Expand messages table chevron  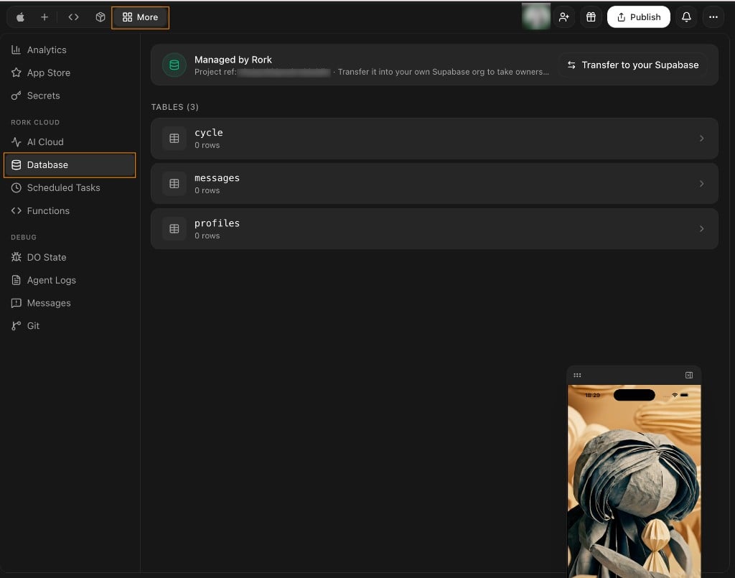701,183
